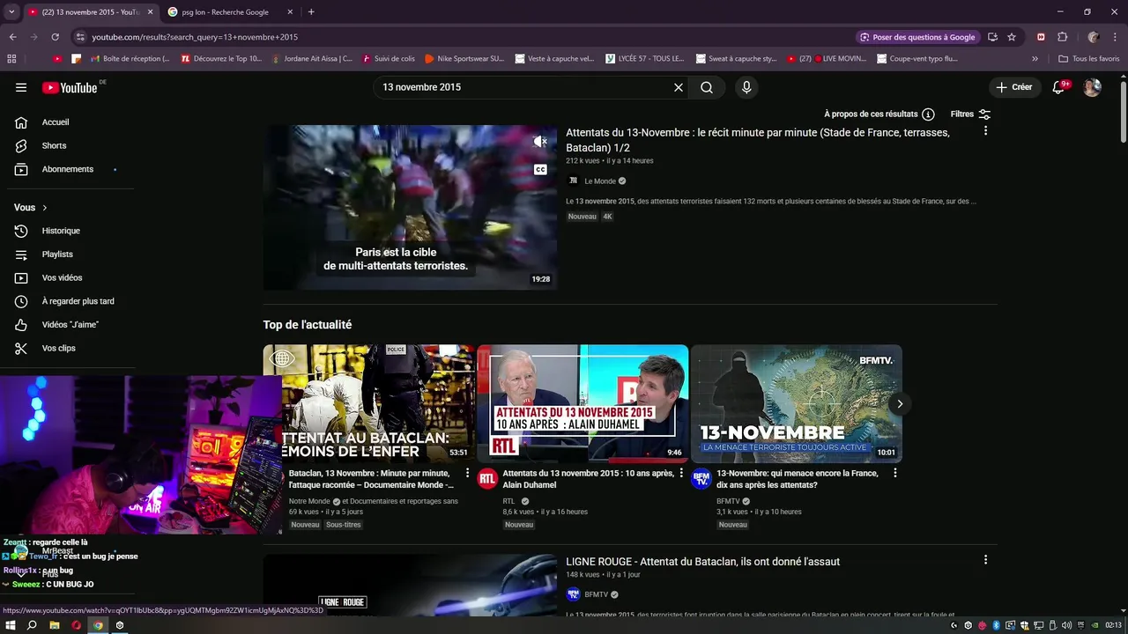Expand the hidden system tray icons
The image size is (1128, 634).
coord(954,625)
